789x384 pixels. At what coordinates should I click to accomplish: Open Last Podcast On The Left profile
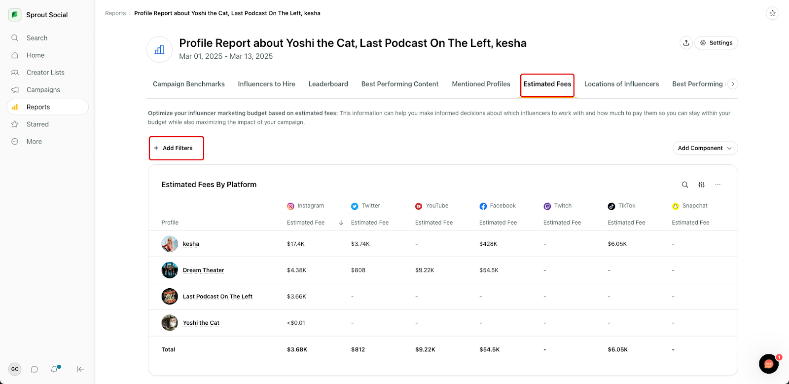click(x=217, y=297)
